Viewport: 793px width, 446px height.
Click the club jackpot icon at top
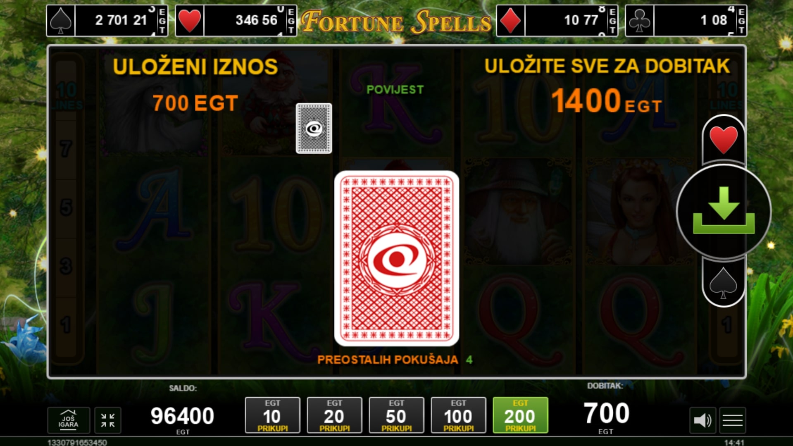pos(639,21)
